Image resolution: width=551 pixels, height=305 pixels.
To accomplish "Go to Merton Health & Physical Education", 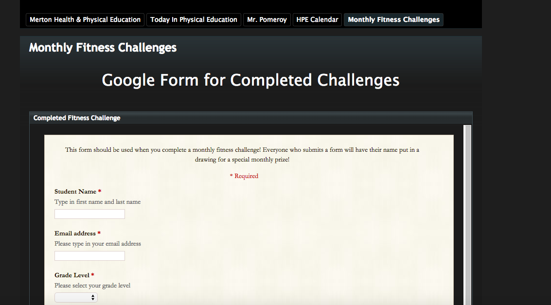I will [x=85, y=19].
